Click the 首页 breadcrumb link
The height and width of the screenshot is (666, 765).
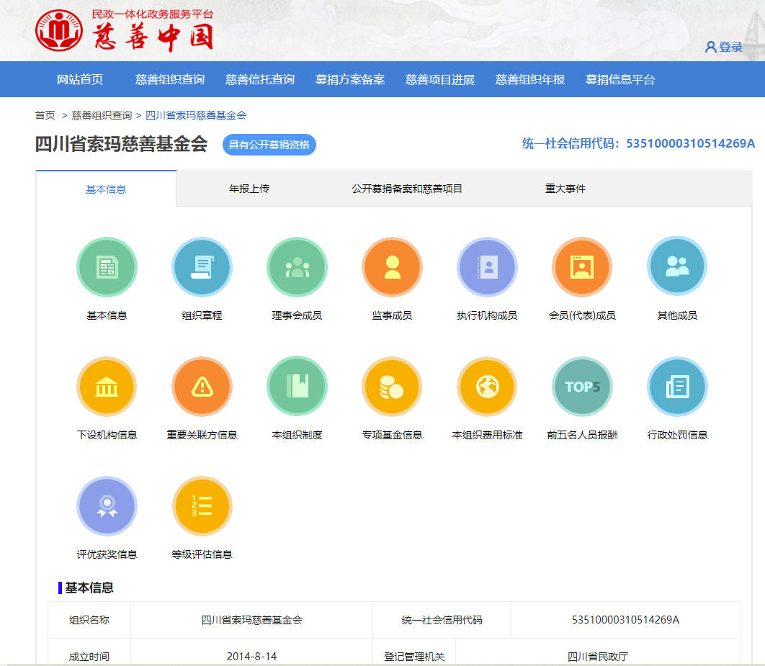45,115
